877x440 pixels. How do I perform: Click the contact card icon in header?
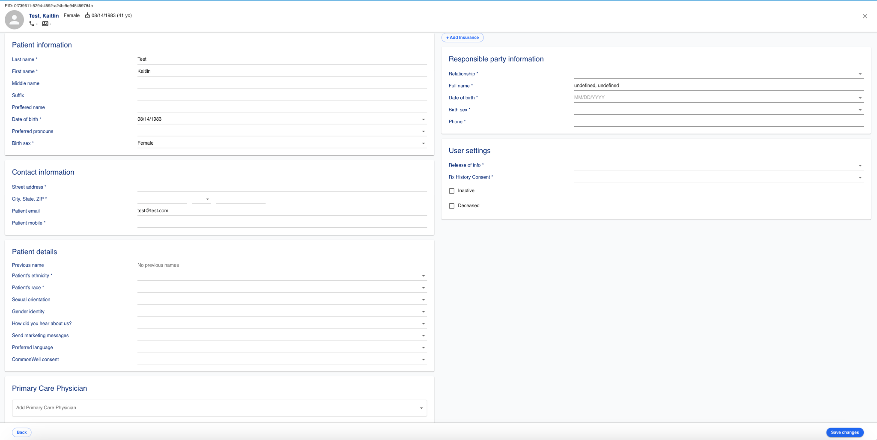coord(45,24)
